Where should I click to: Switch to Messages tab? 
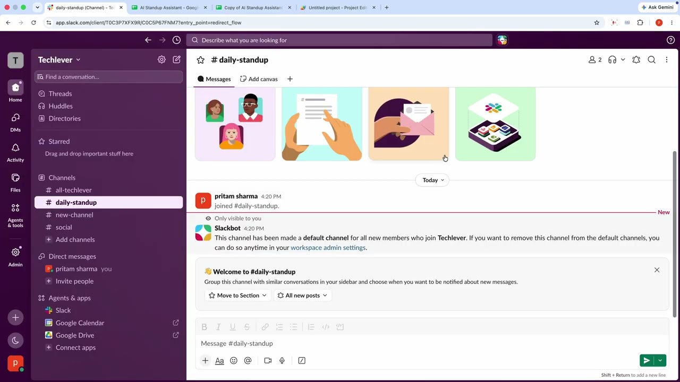pos(214,79)
